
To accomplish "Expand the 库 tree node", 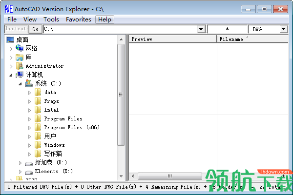I will tap(11, 58).
